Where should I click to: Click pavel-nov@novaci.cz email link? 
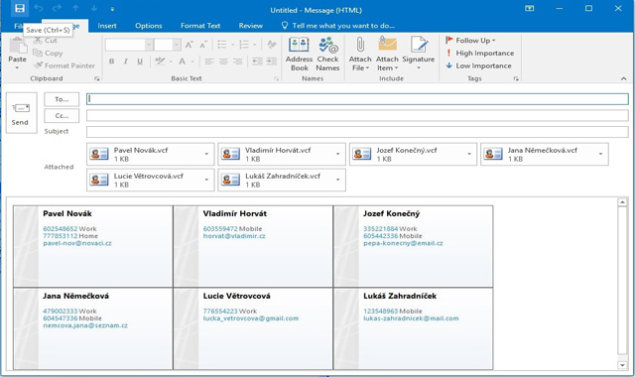[77, 243]
